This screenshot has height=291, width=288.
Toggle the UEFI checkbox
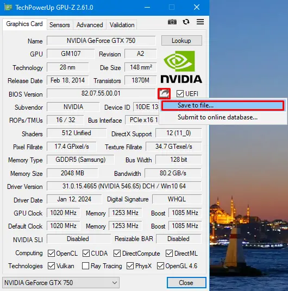pyautogui.click(x=180, y=93)
